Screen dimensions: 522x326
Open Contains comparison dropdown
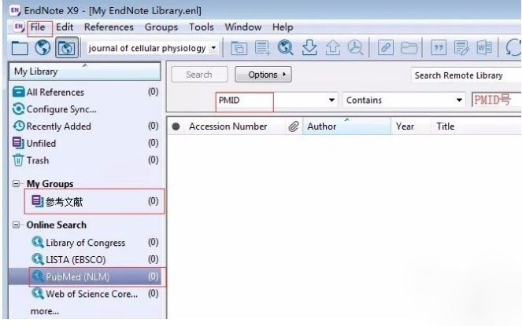click(x=460, y=100)
